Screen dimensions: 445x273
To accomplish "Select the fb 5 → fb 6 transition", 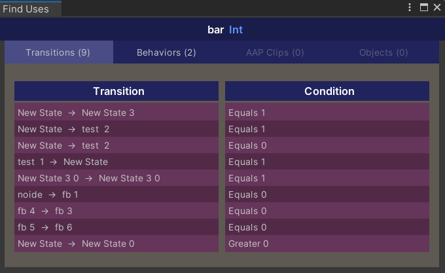I will tap(116, 227).
